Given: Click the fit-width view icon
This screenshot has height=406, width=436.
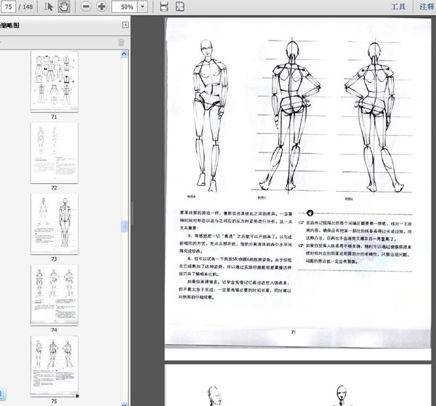Looking at the screenshot, I should pos(182,7).
